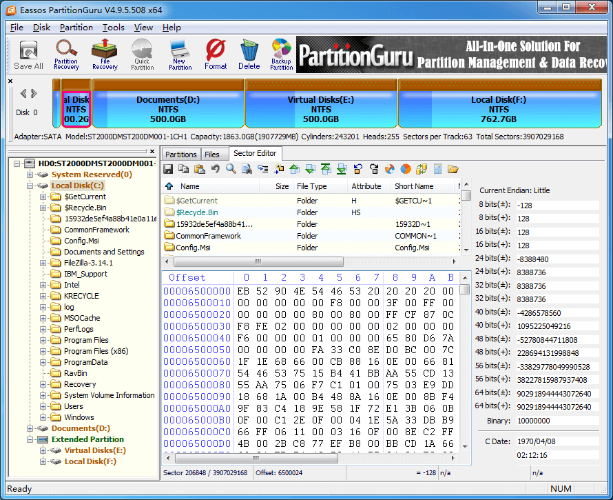Expand the Documents(D:) tree node
The height and width of the screenshot is (500, 613).
coord(30,428)
